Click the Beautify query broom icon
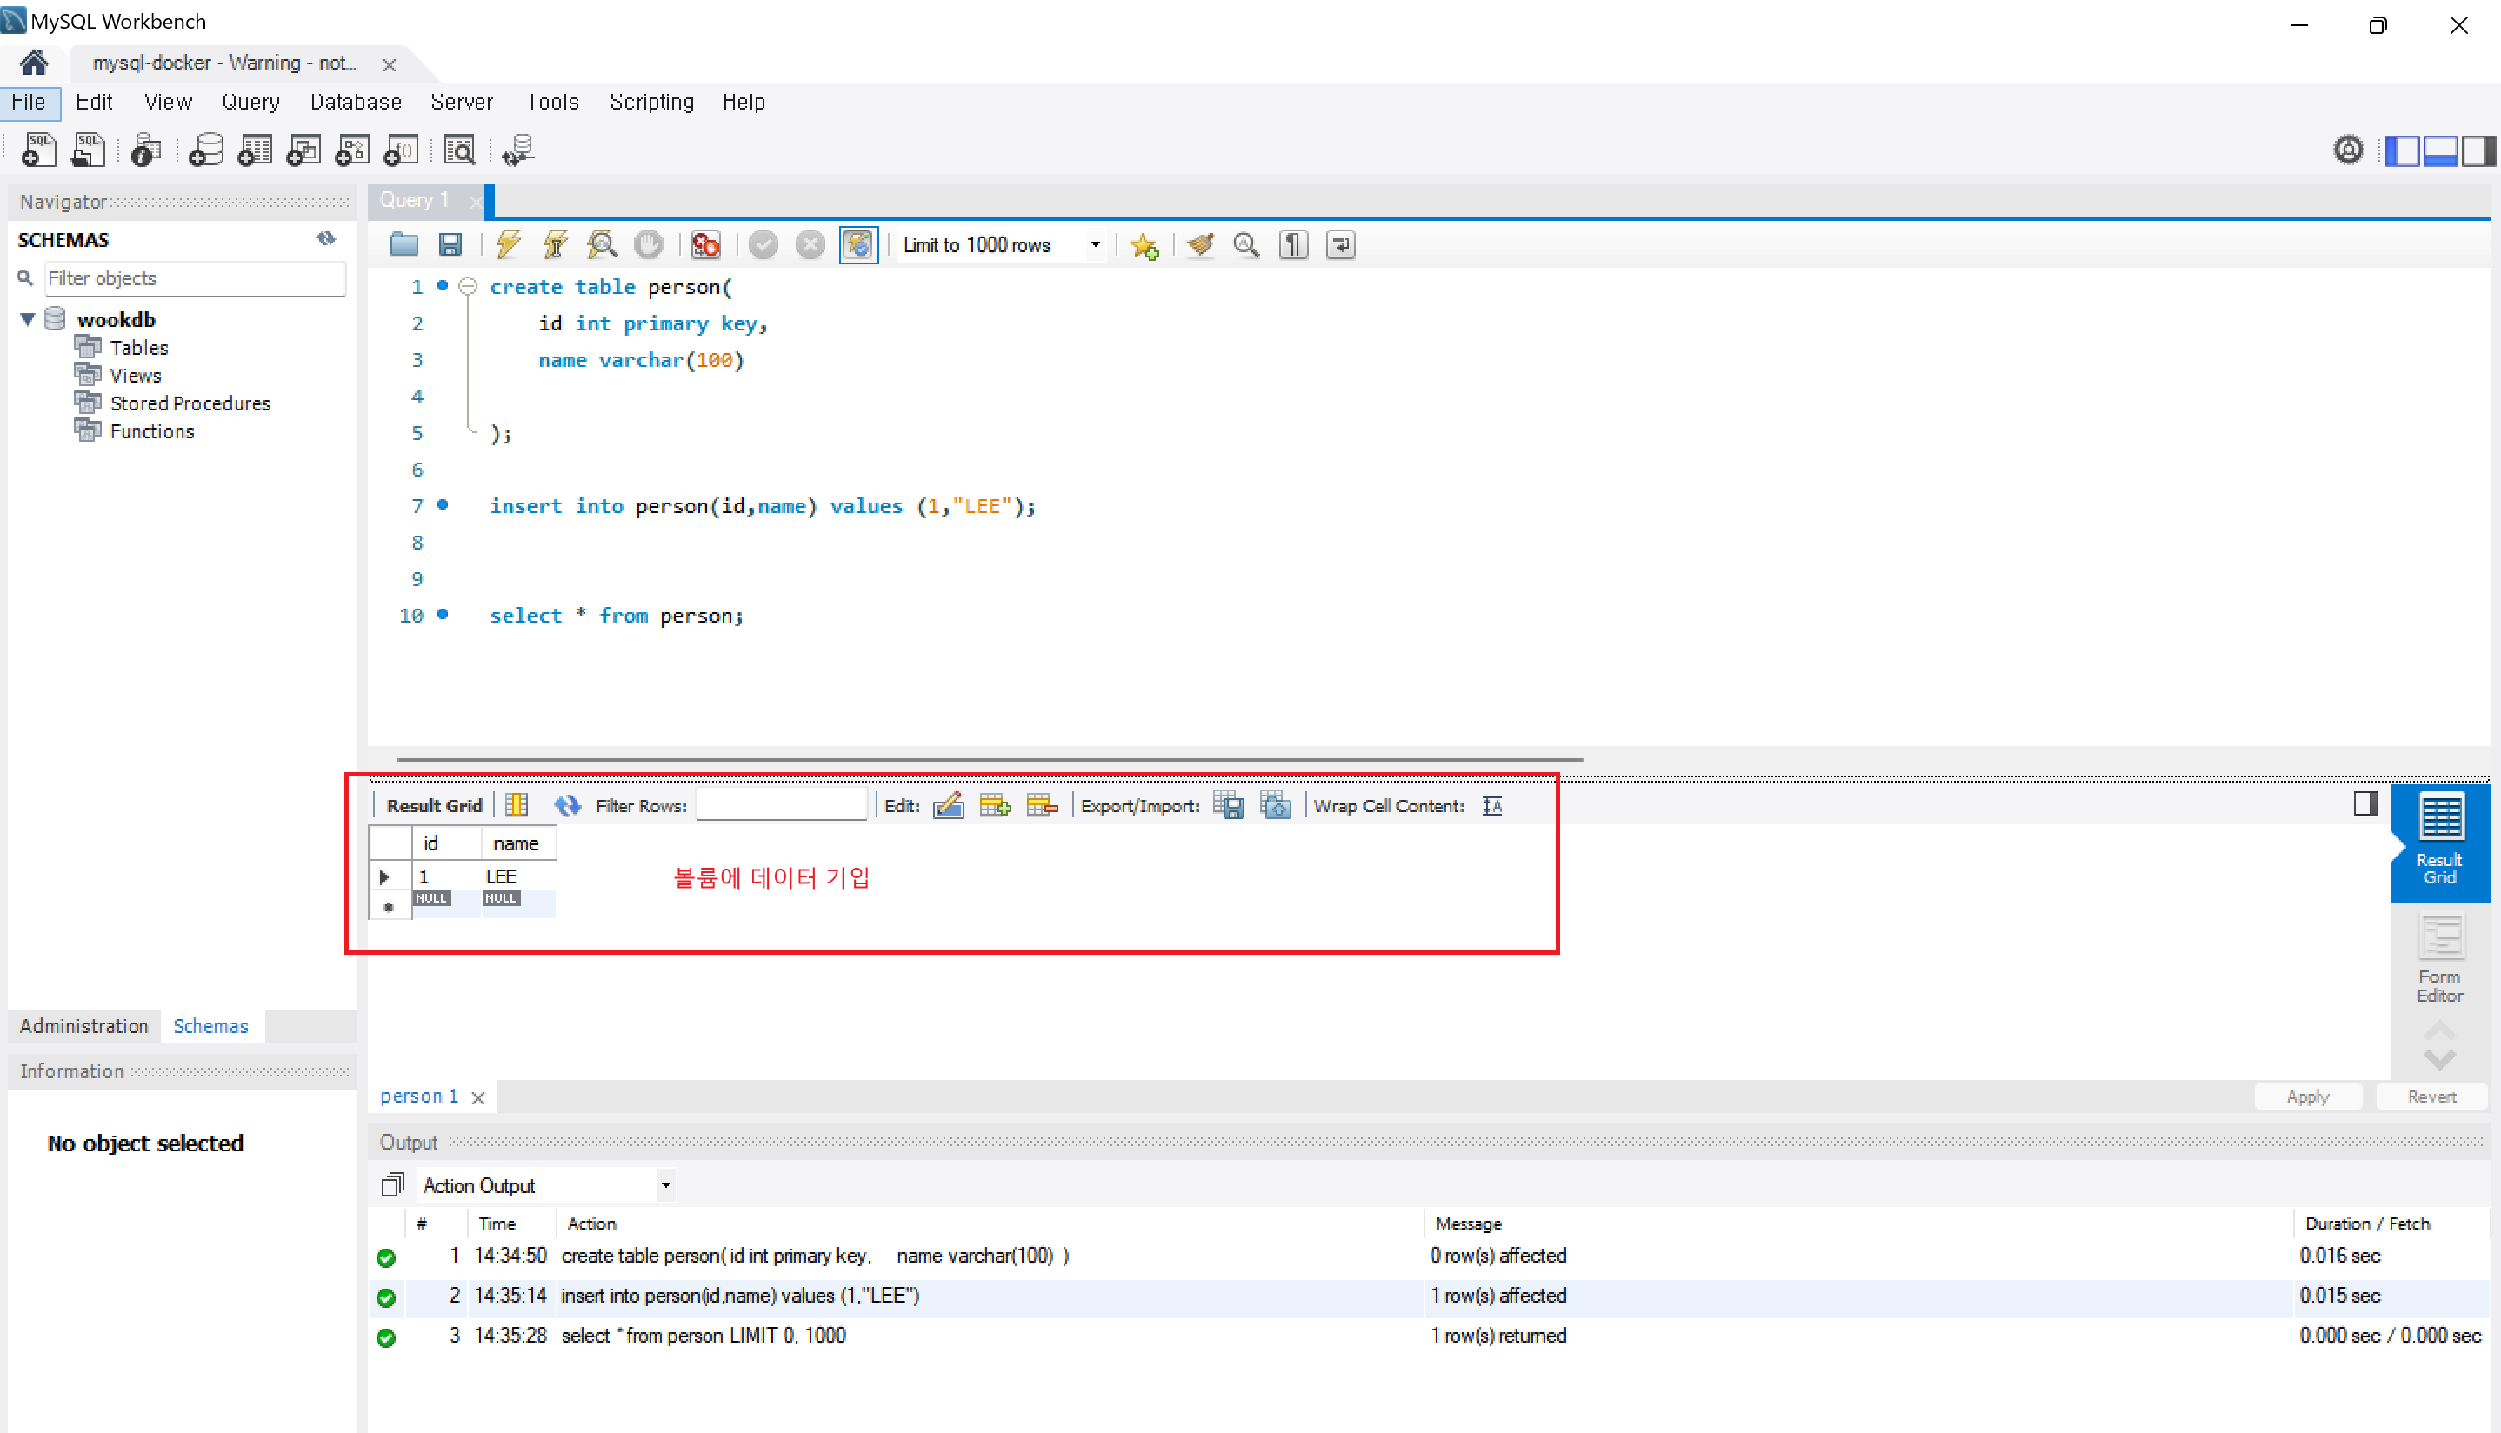The width and height of the screenshot is (2501, 1433). [1200, 244]
